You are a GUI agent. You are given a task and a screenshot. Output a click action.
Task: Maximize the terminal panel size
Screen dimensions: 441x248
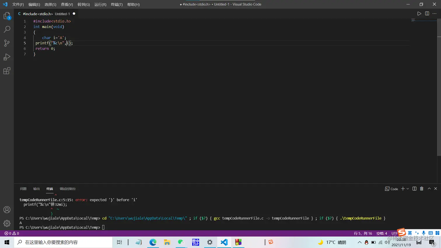(x=429, y=189)
